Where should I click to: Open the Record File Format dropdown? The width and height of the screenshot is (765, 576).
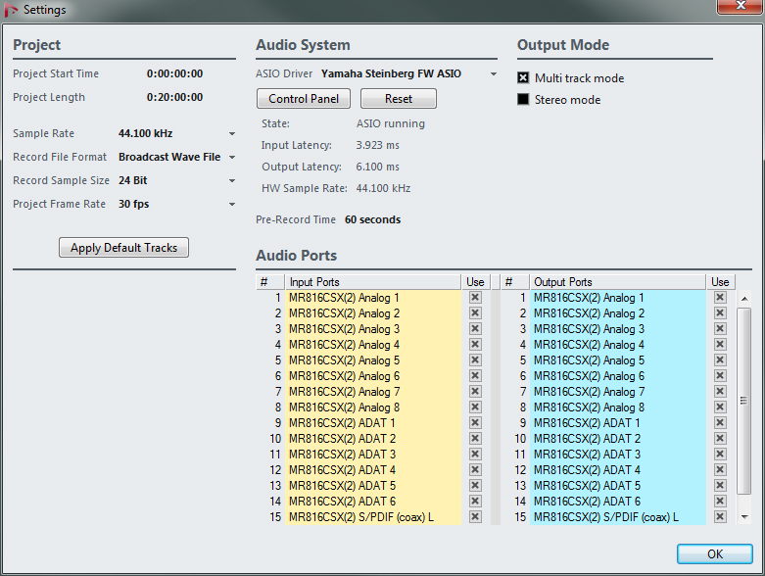tap(232, 157)
